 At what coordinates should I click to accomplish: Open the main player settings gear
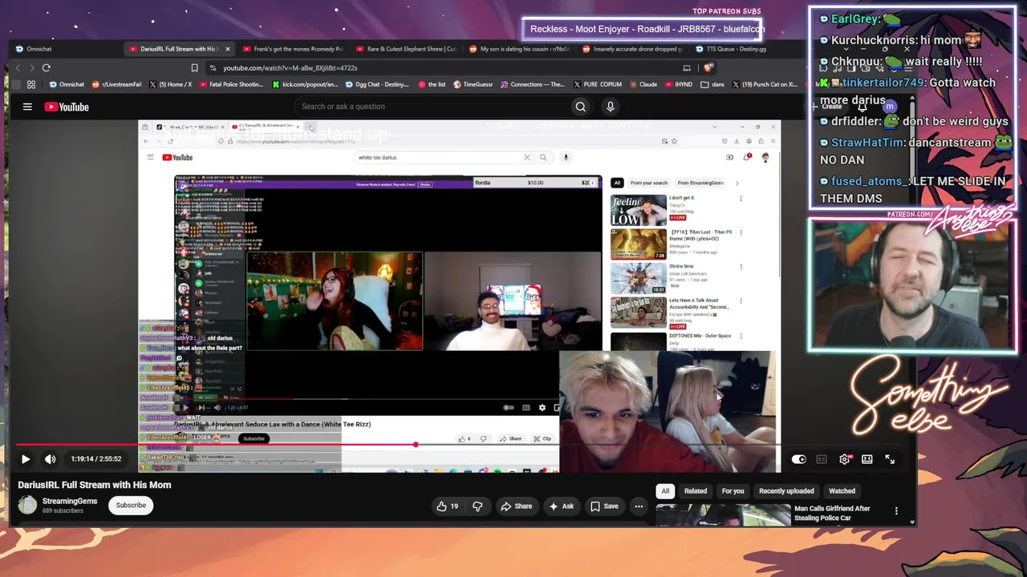click(x=844, y=459)
